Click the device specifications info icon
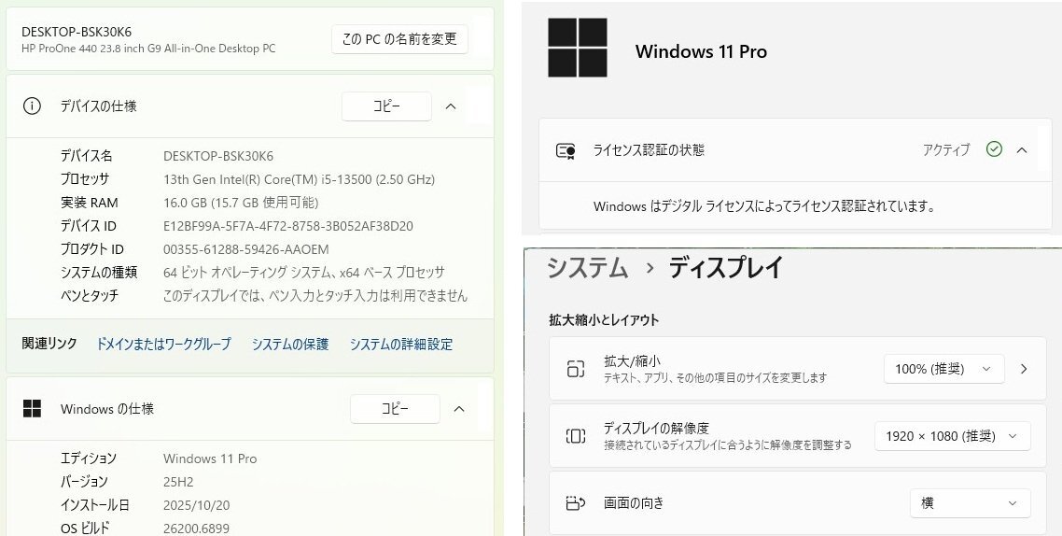The height and width of the screenshot is (536, 1062). [32, 106]
